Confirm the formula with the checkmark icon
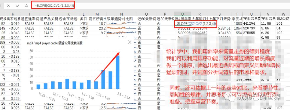The image size is (290, 110). 17,6
